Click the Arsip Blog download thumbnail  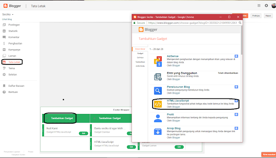tap(158, 132)
